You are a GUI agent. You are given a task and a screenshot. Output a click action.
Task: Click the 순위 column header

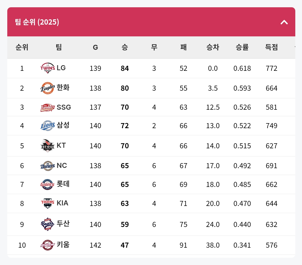(22, 47)
